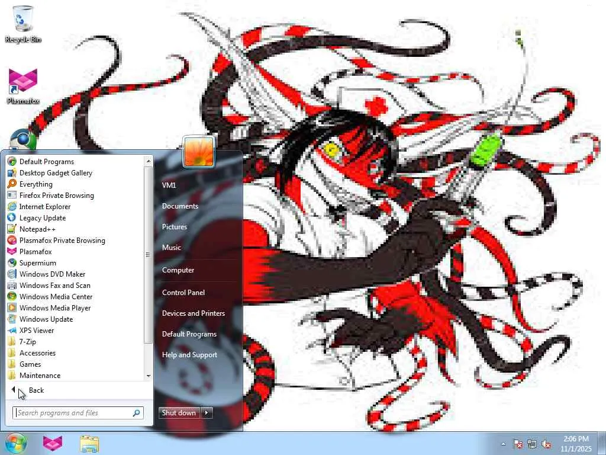Open Music from Start menu
This screenshot has width=606, height=455.
click(x=172, y=247)
